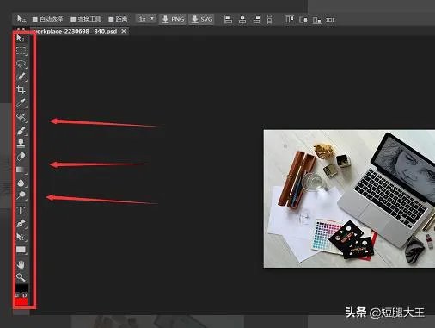Click Distribute Vertical spacing icon
Screen dimensions: 435x328
click(269, 20)
